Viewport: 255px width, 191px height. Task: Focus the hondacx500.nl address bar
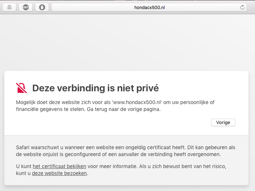149,7
